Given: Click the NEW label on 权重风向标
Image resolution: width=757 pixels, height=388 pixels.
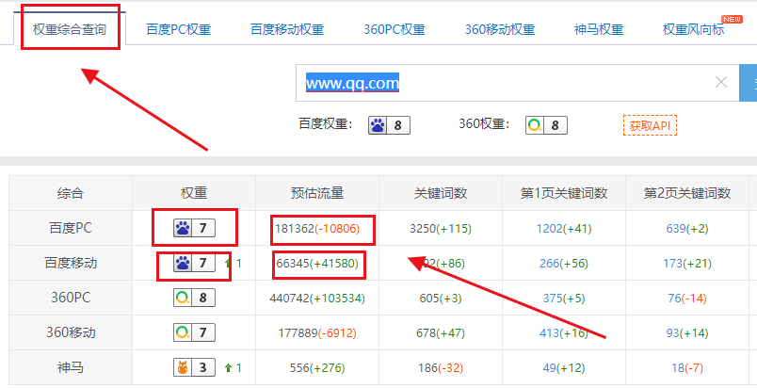Looking at the screenshot, I should coord(732,19).
